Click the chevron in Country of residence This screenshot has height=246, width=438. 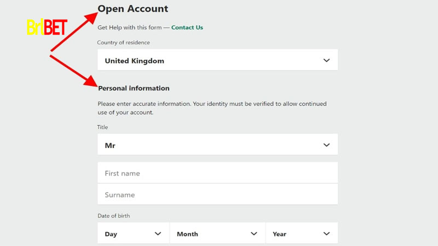click(327, 61)
